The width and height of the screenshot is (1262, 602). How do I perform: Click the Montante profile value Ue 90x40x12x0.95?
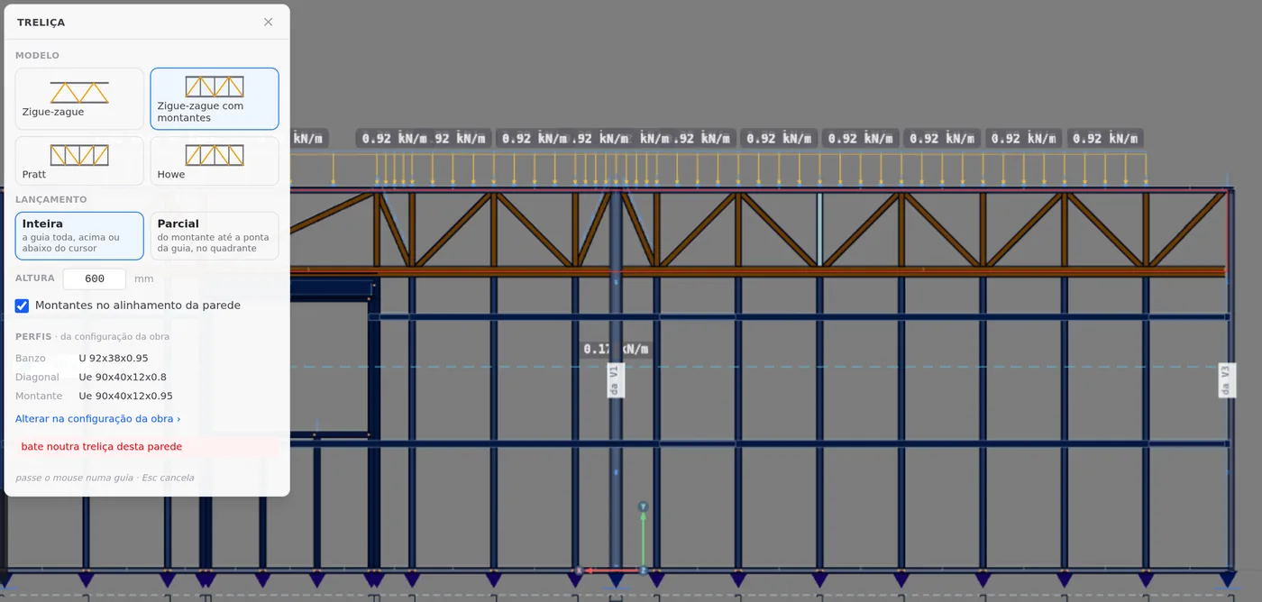[125, 397]
